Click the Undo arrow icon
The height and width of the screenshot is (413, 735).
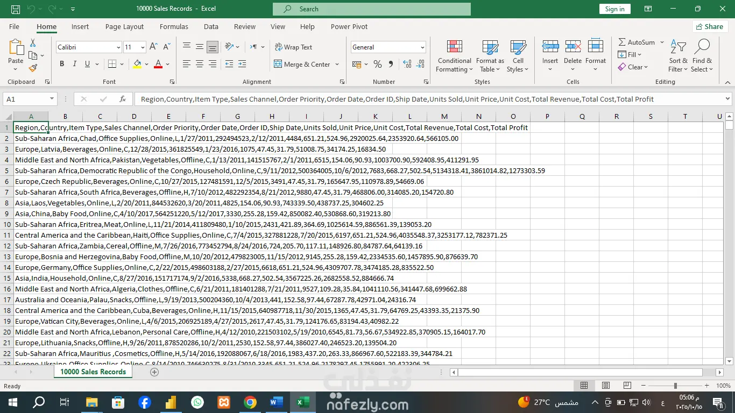(x=31, y=9)
